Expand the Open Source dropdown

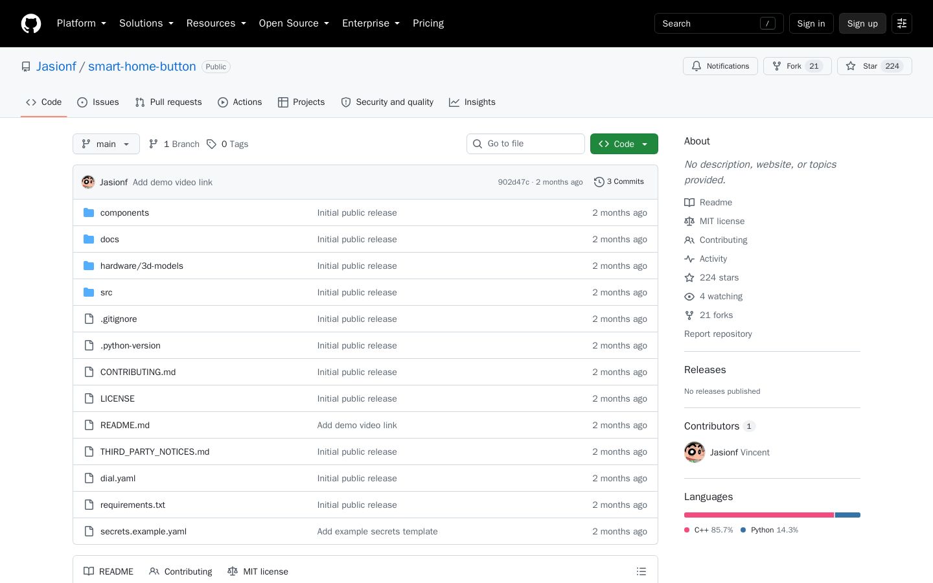(294, 23)
